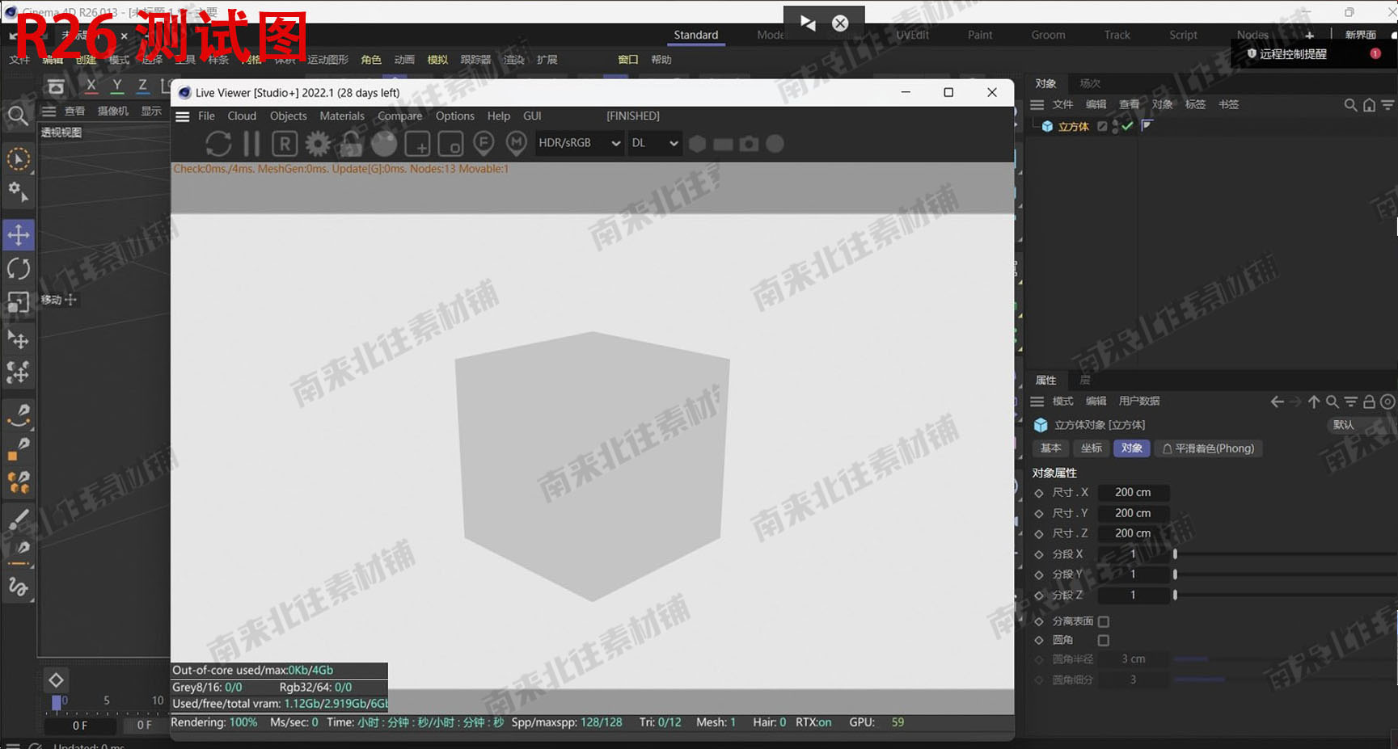Search in the Object Manager
The height and width of the screenshot is (749, 1398).
click(1350, 105)
